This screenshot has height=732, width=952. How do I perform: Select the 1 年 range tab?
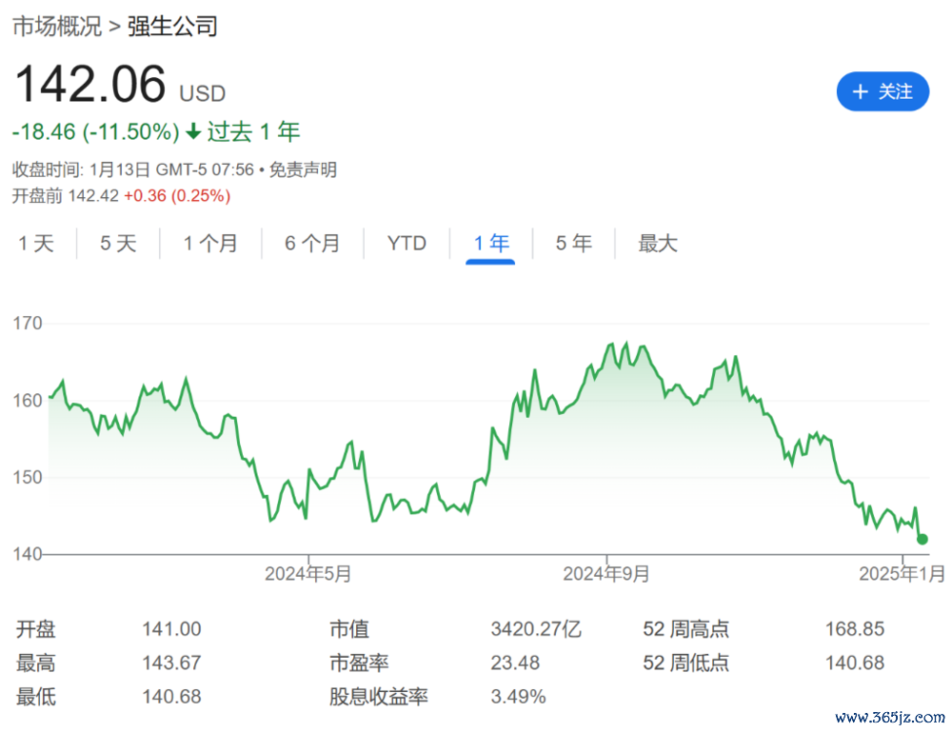click(x=490, y=244)
